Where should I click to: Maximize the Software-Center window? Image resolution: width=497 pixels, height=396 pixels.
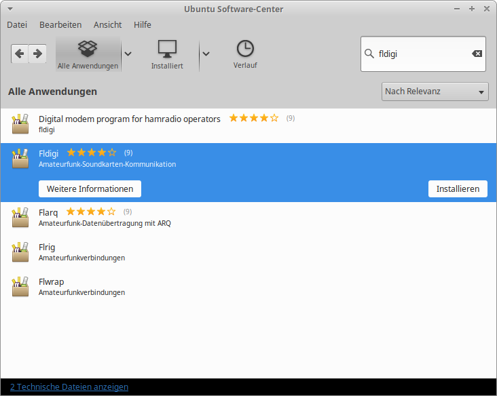[x=472, y=9]
